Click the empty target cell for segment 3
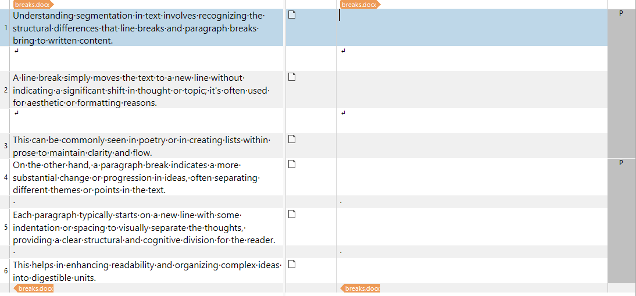The height and width of the screenshot is (296, 636). [x=472, y=146]
